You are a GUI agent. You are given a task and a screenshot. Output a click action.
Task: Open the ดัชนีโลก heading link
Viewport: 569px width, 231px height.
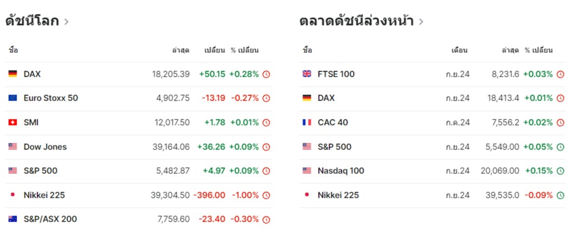32,21
